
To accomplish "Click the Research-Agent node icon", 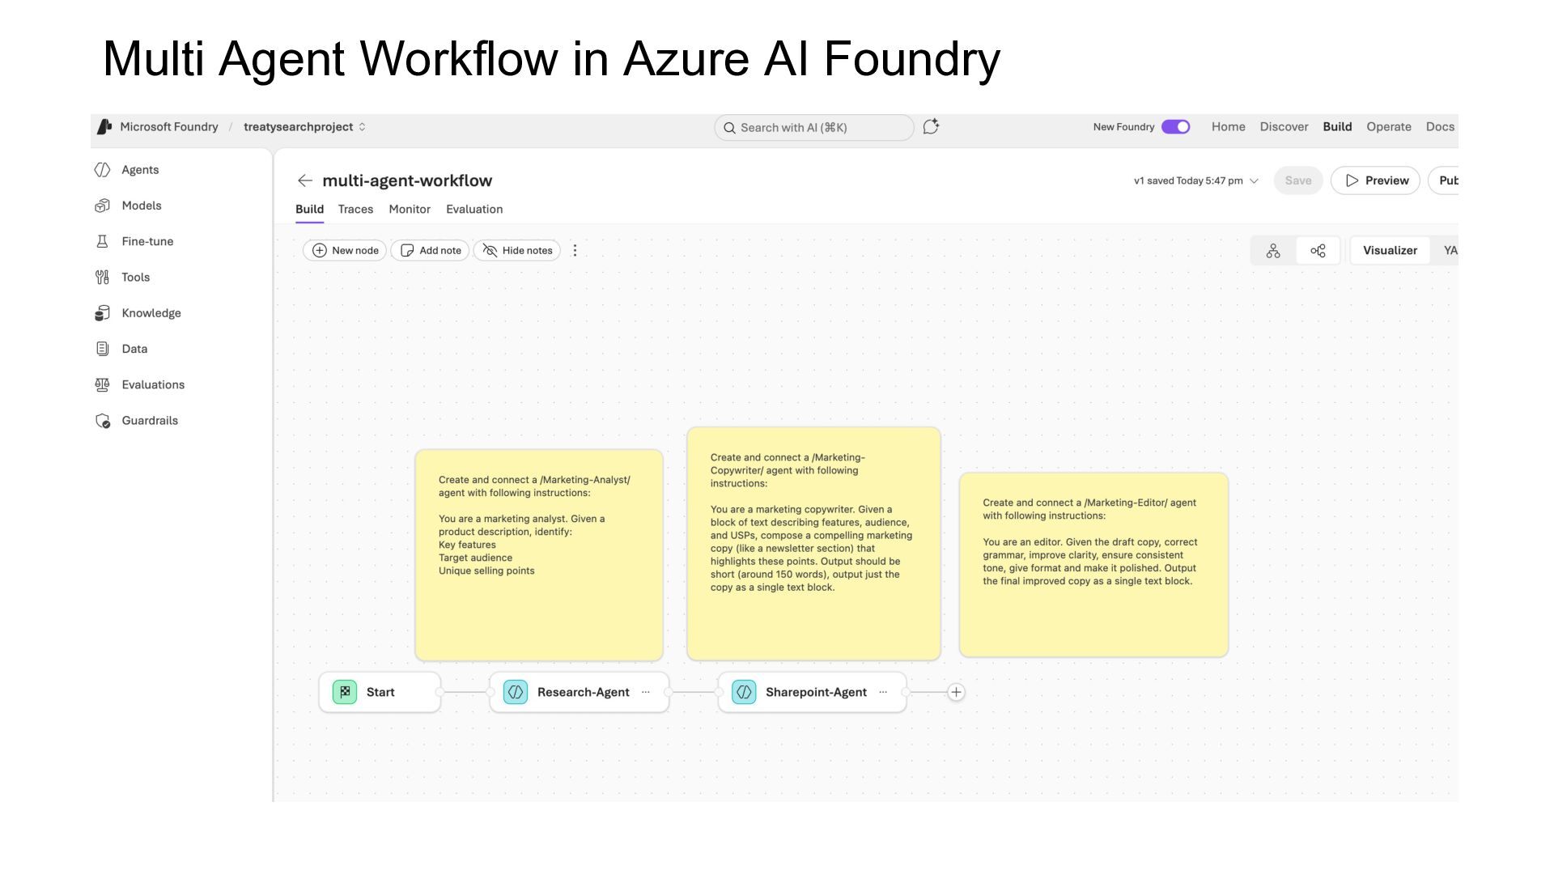I will coord(516,693).
